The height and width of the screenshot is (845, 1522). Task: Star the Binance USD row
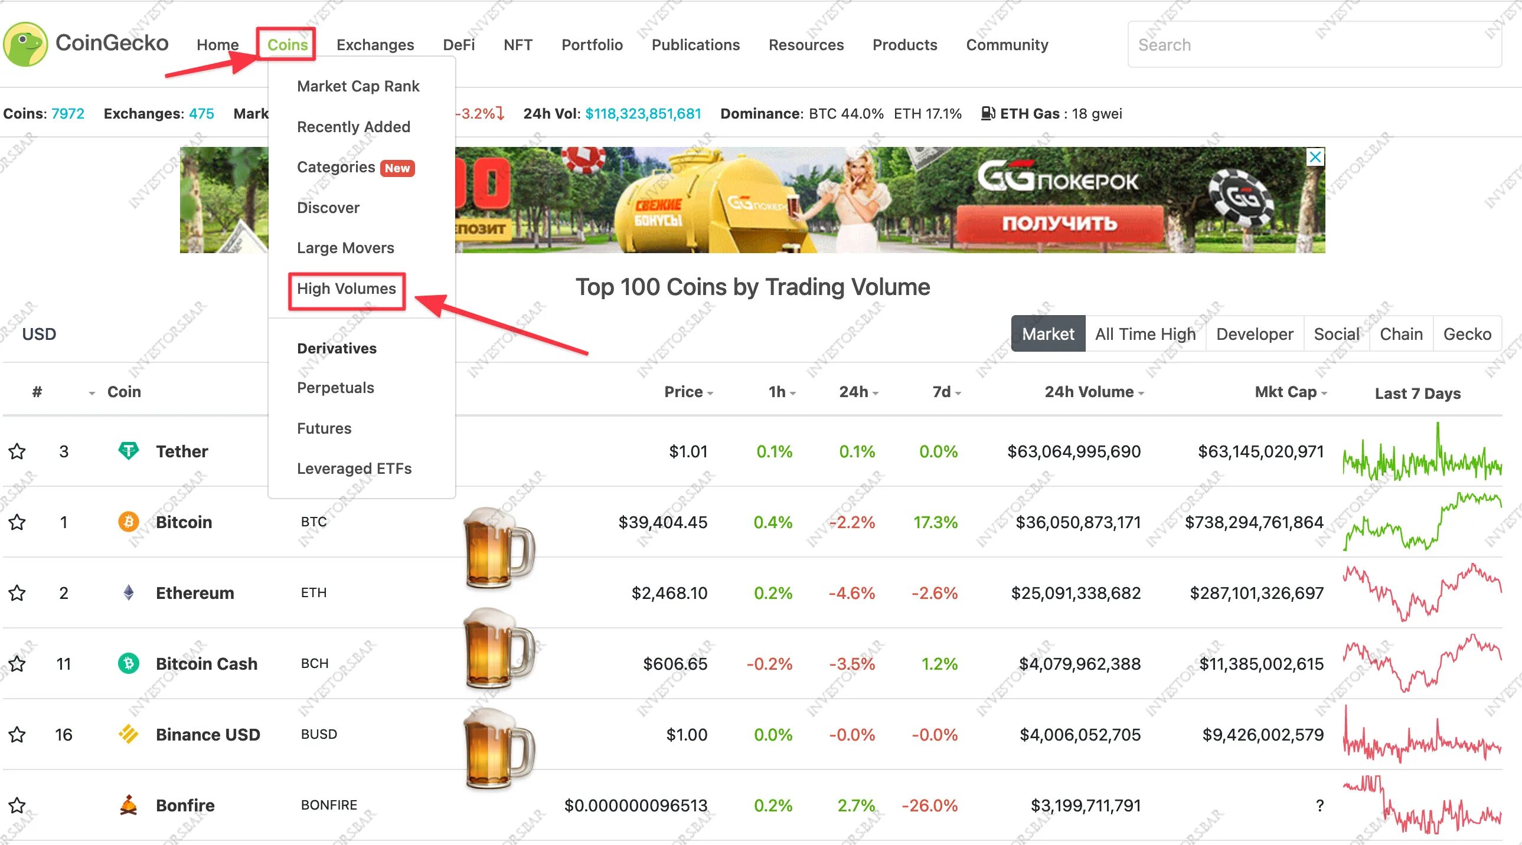tap(17, 735)
